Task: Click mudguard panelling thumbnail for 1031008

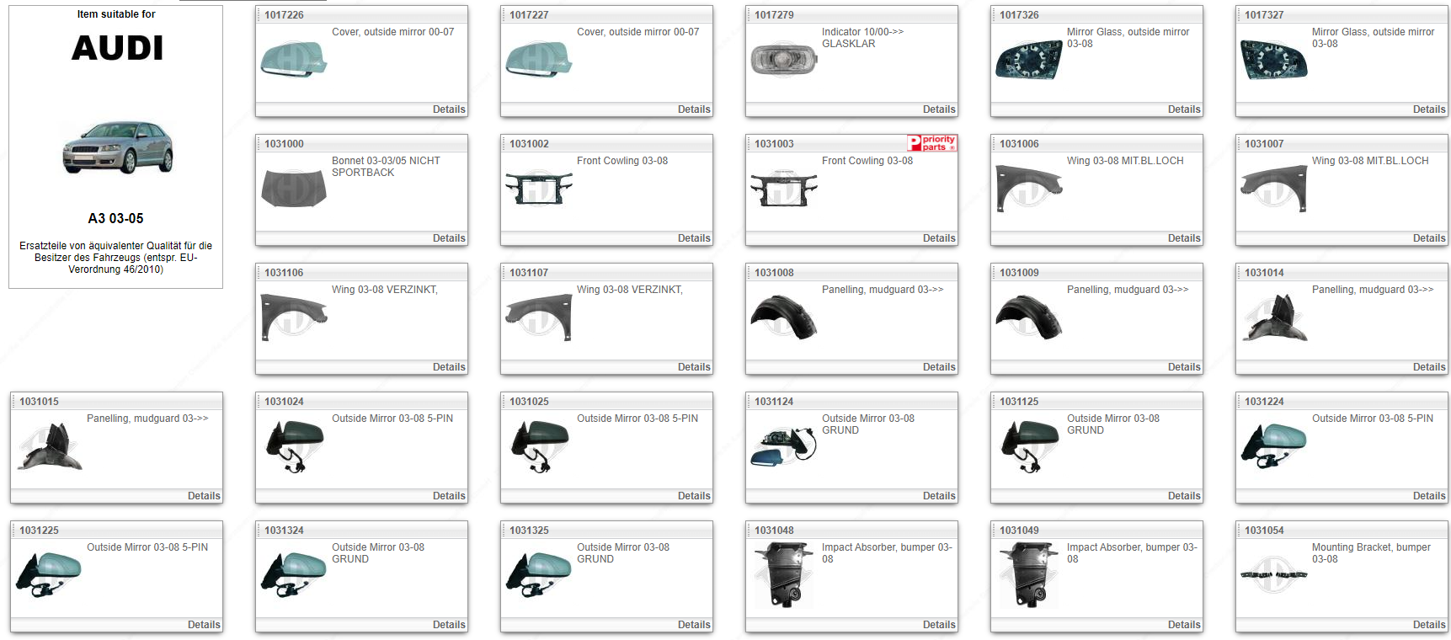Action: pyautogui.click(x=783, y=317)
